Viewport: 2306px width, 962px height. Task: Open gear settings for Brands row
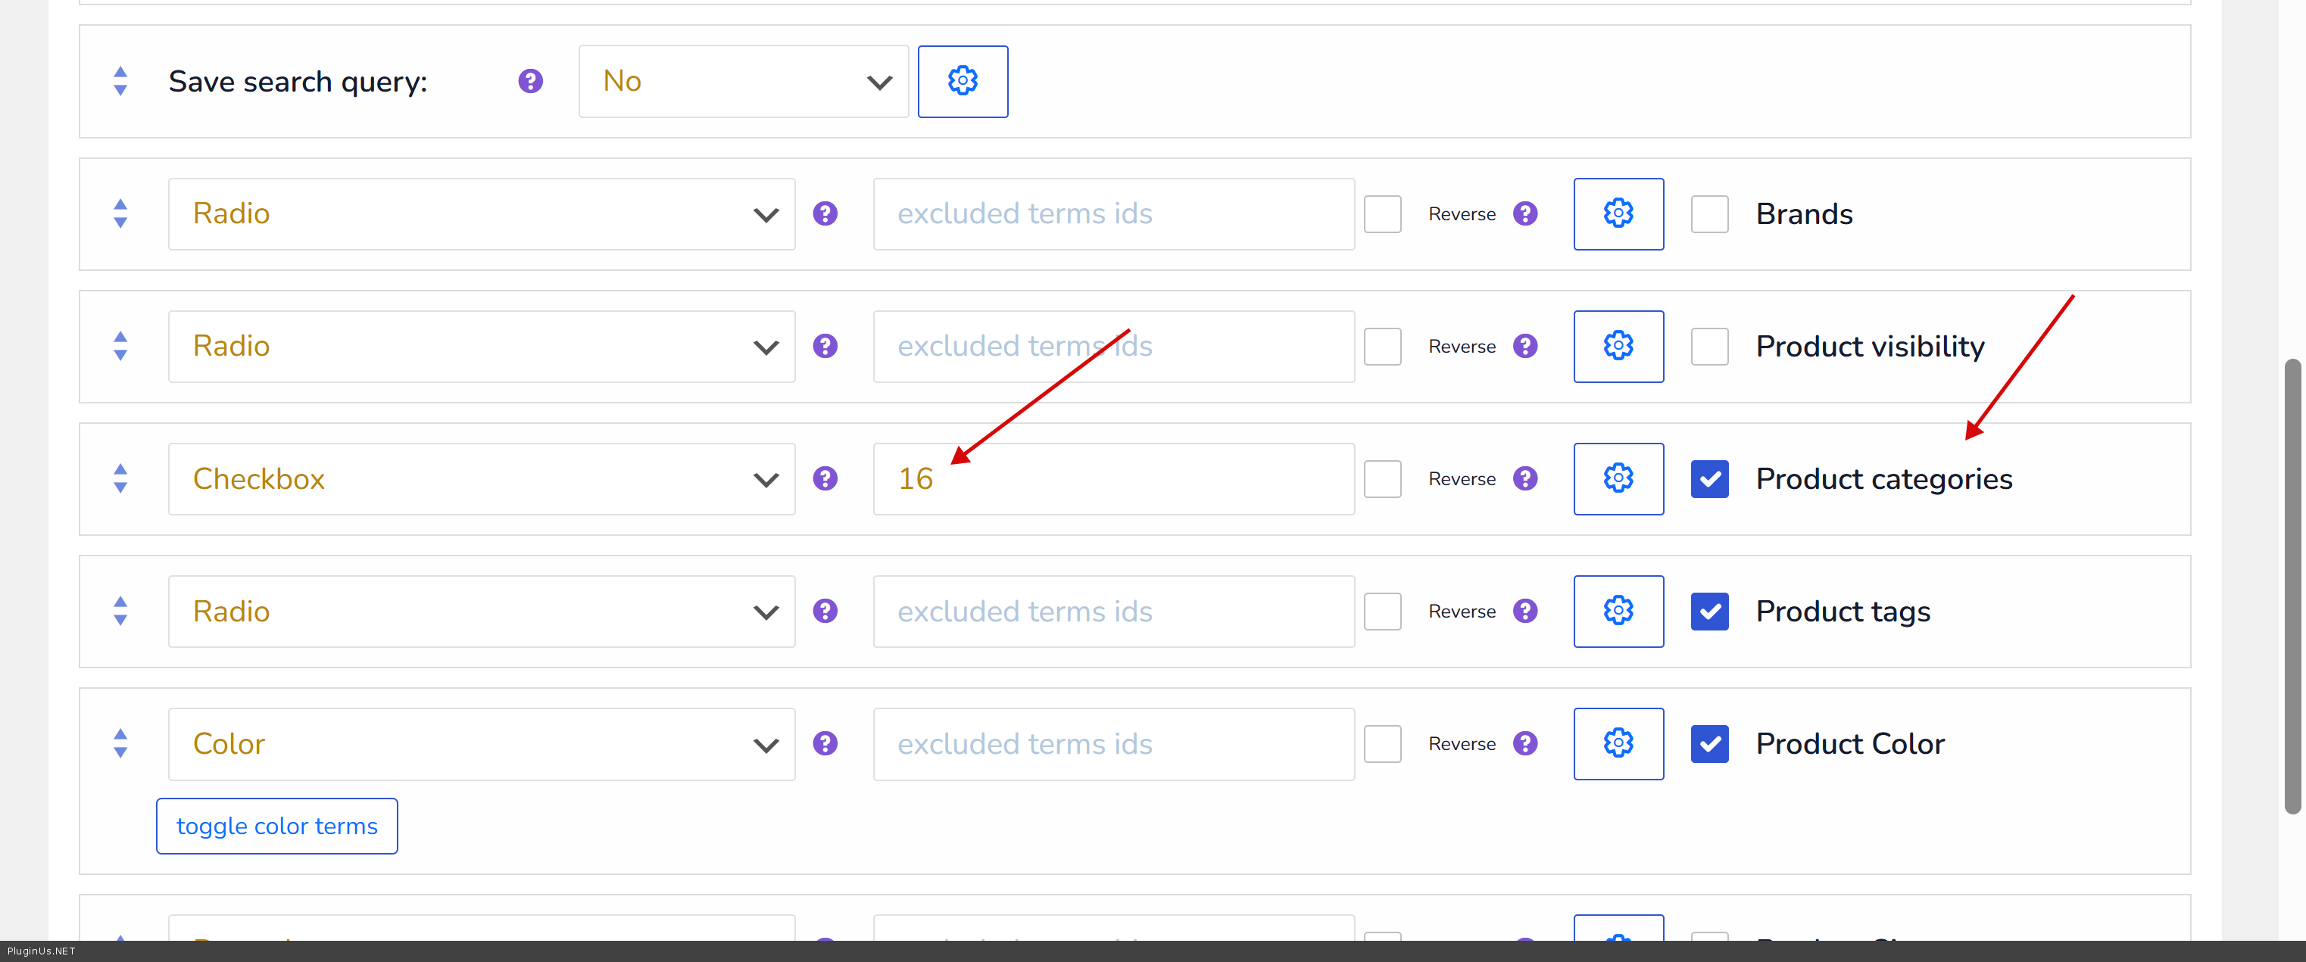pyautogui.click(x=1618, y=214)
